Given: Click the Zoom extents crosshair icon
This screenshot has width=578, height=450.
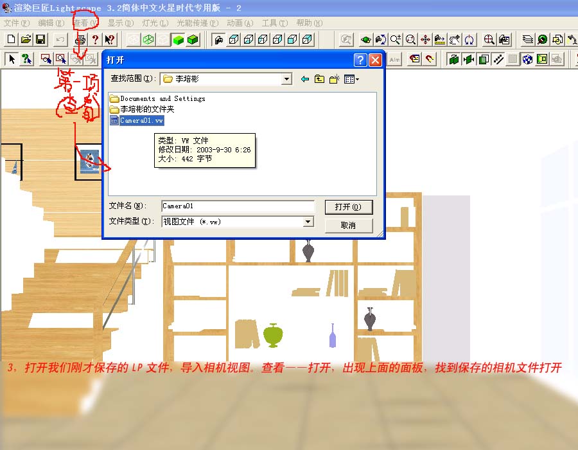Looking at the screenshot, I should [x=489, y=39].
